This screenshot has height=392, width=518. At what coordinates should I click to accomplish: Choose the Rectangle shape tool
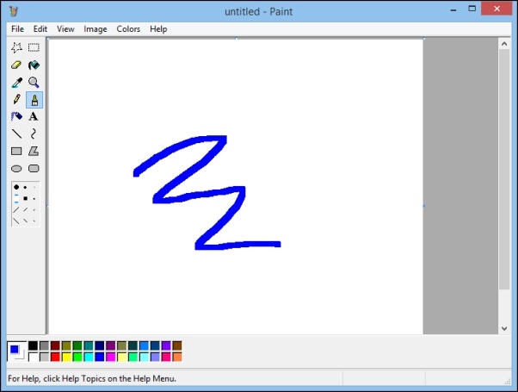pos(16,151)
